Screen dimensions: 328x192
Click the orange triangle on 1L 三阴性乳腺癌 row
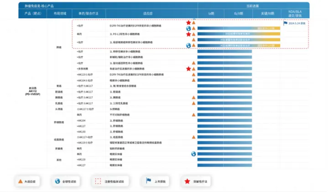tap(193, 103)
